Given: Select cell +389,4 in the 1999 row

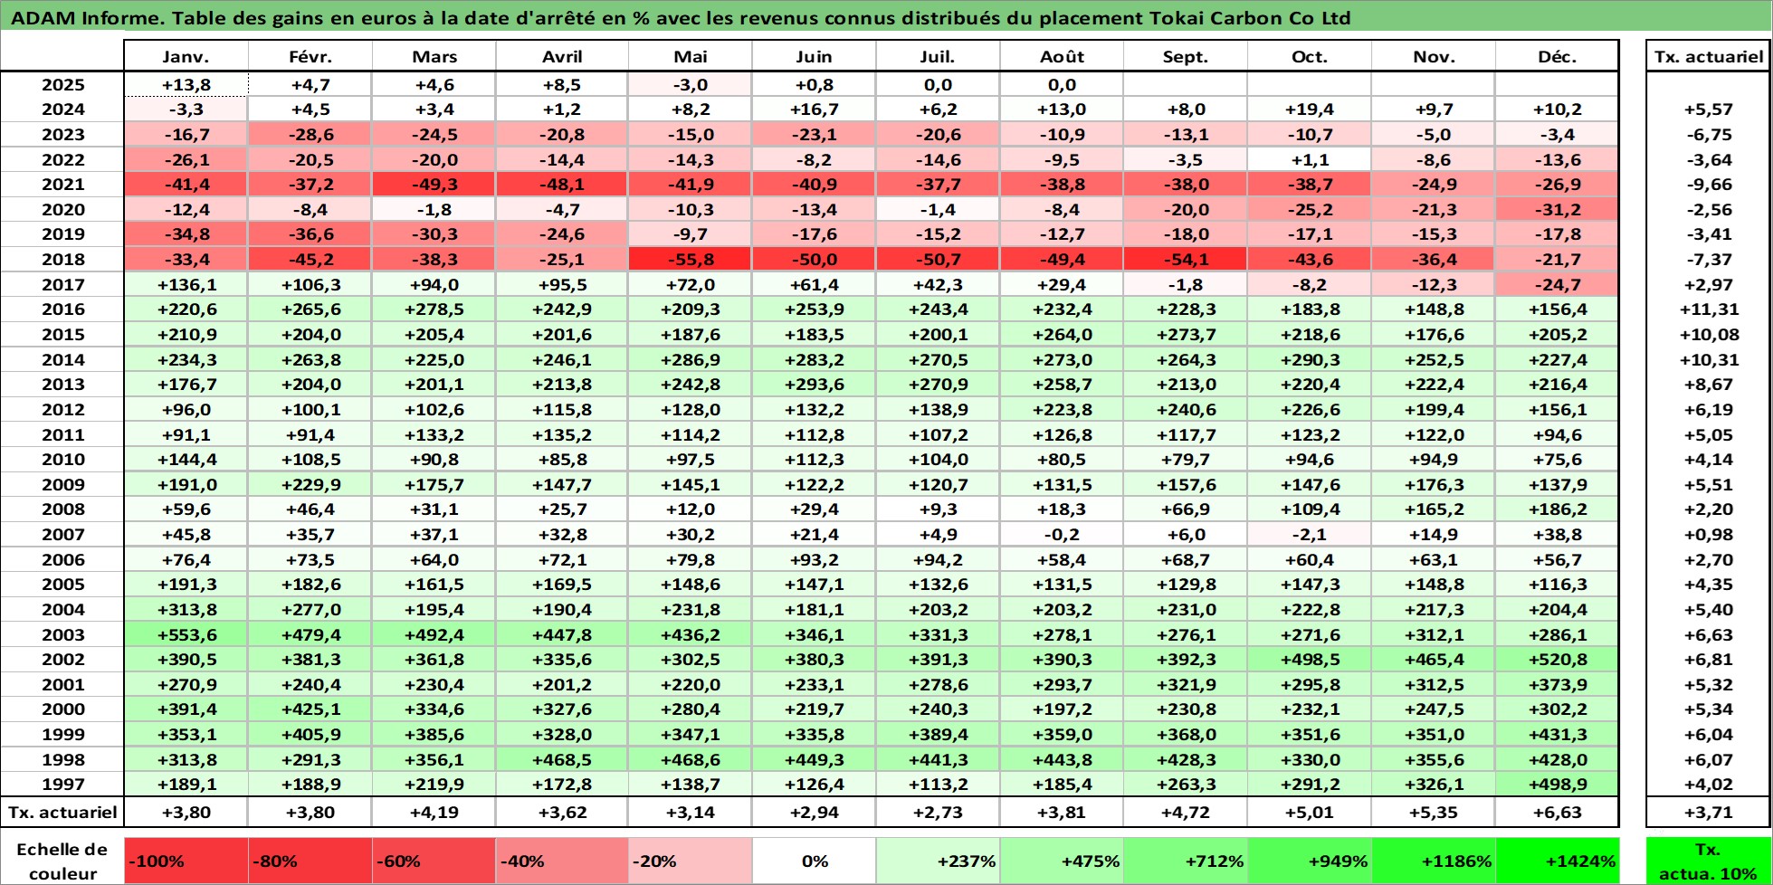Looking at the screenshot, I should coord(938,735).
